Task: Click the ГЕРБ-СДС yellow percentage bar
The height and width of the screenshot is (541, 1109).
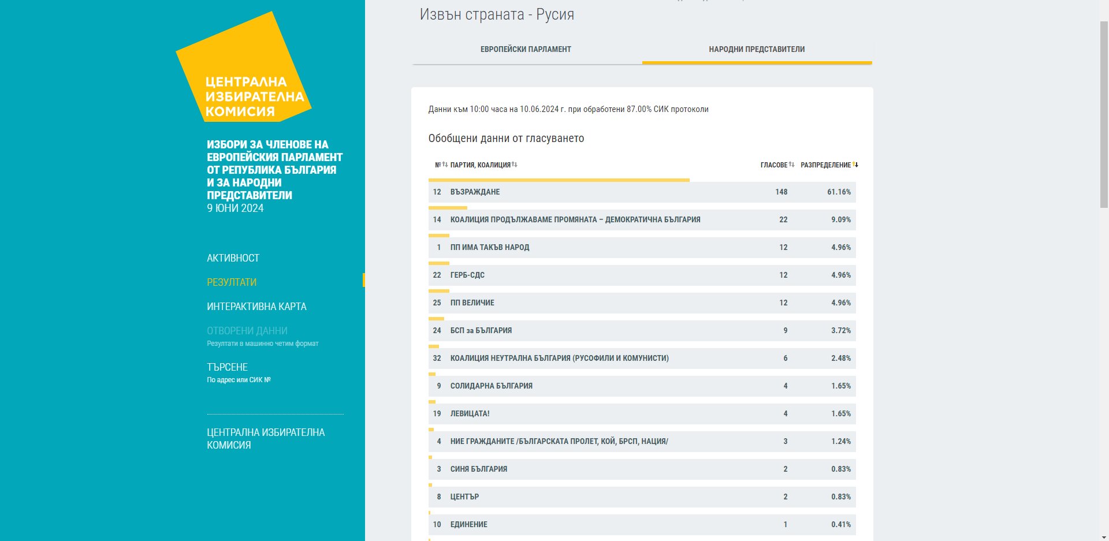Action: pos(439,263)
